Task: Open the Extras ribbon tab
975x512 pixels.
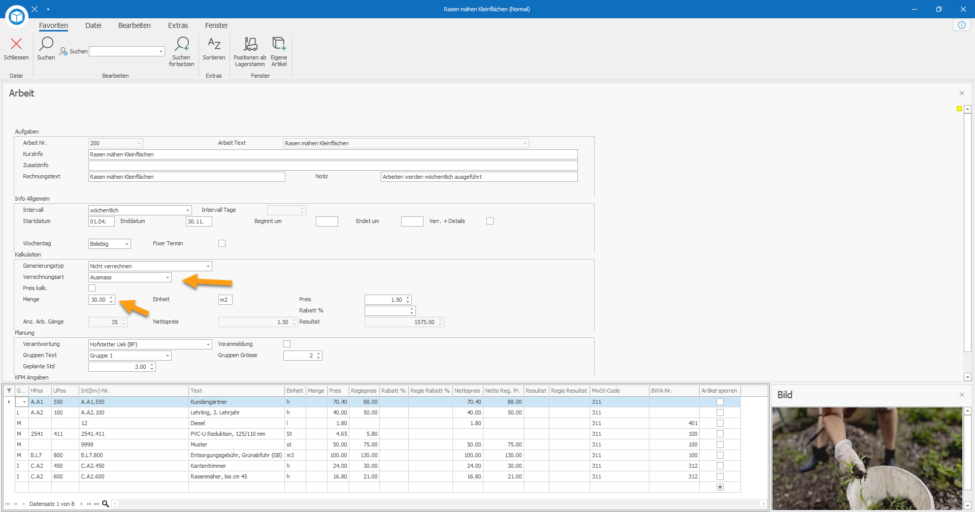Action: pyautogui.click(x=178, y=25)
